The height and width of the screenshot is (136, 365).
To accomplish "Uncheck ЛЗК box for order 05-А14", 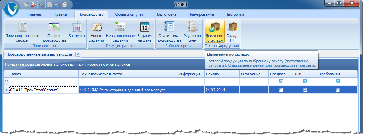I will click(305, 90).
